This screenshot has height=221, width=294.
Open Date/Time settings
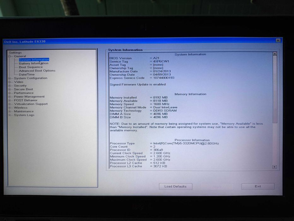[x=26, y=75]
